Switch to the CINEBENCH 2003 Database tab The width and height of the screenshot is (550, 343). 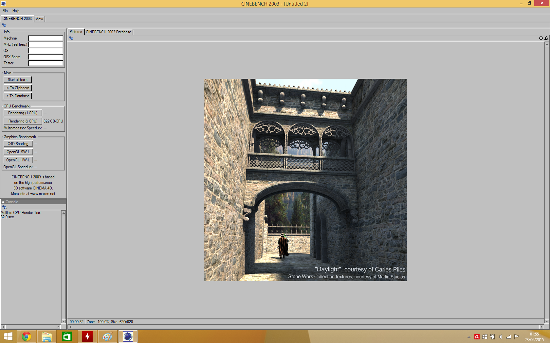tap(109, 32)
